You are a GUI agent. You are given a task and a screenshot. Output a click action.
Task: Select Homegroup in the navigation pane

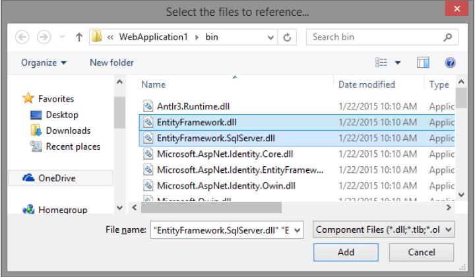click(x=63, y=210)
